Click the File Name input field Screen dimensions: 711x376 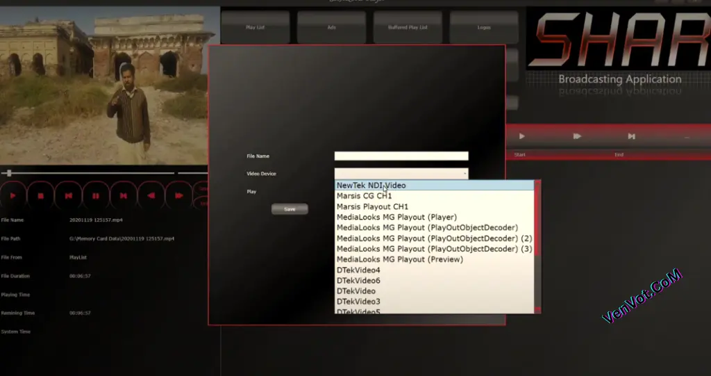[x=401, y=156]
